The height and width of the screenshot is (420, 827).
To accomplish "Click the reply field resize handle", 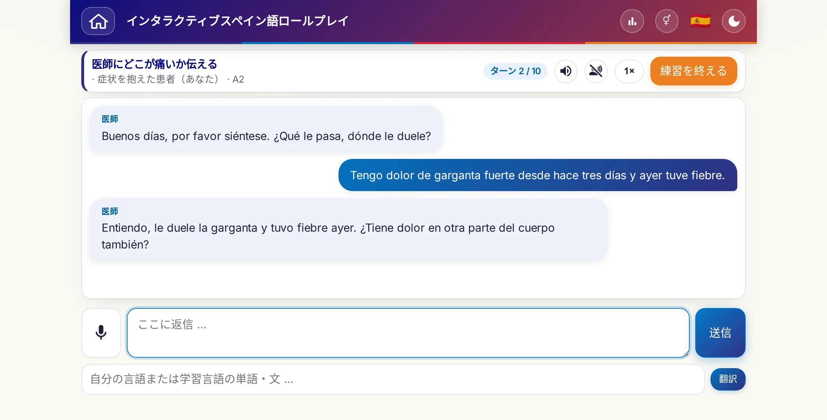I will point(686,354).
